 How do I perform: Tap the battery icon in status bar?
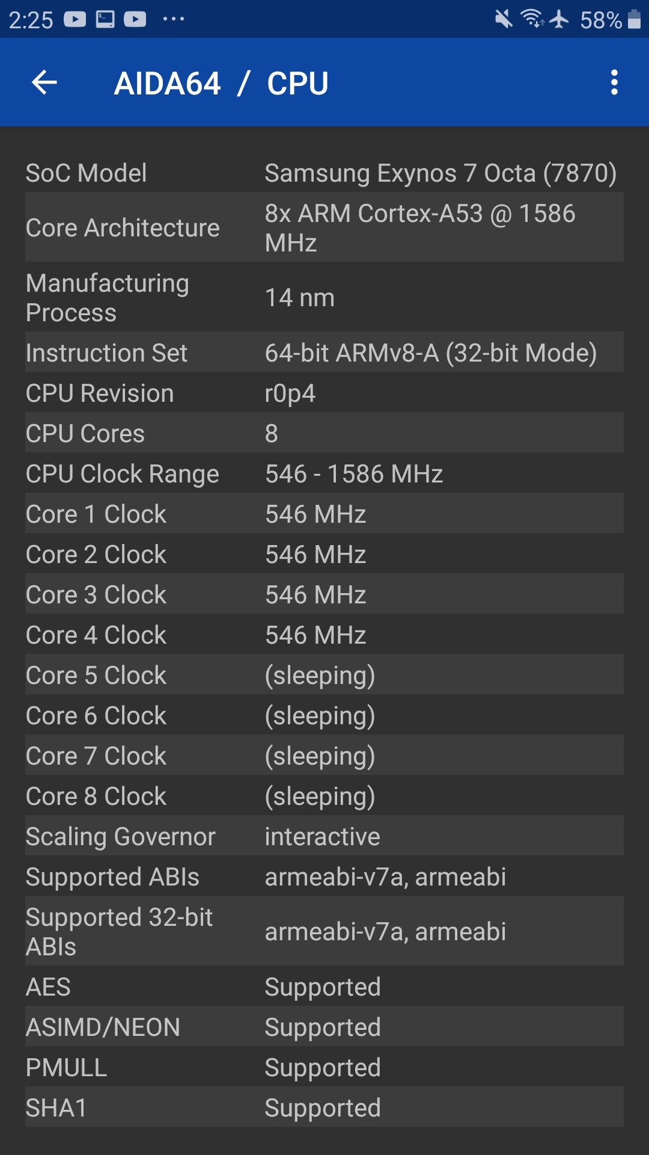(634, 19)
